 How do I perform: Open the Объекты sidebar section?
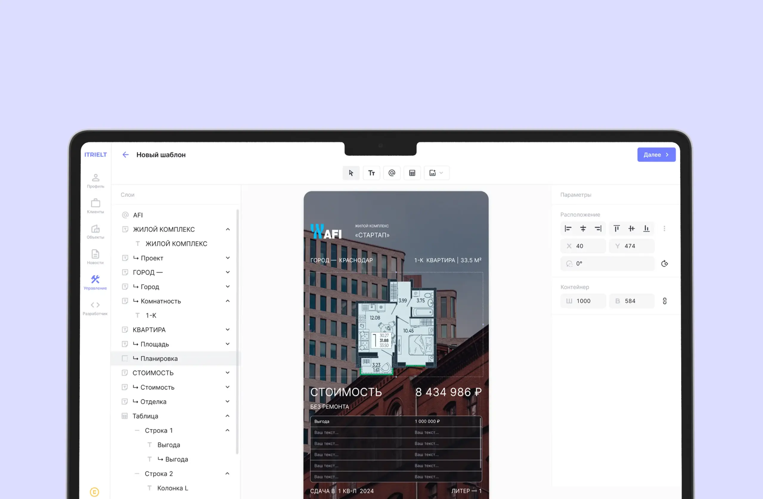[x=96, y=231]
